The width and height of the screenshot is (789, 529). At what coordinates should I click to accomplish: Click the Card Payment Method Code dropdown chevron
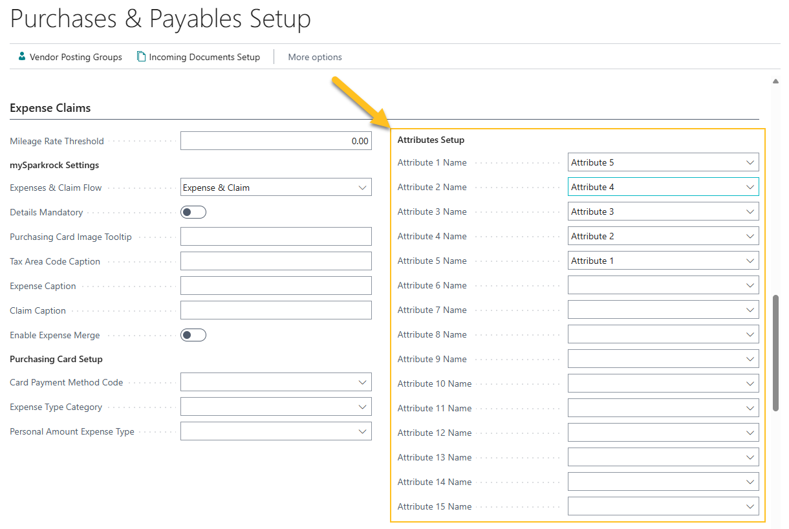point(363,382)
